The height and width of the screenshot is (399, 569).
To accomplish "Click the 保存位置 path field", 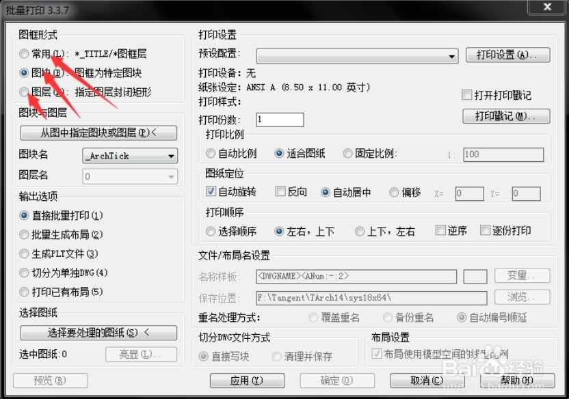I will 371,298.
